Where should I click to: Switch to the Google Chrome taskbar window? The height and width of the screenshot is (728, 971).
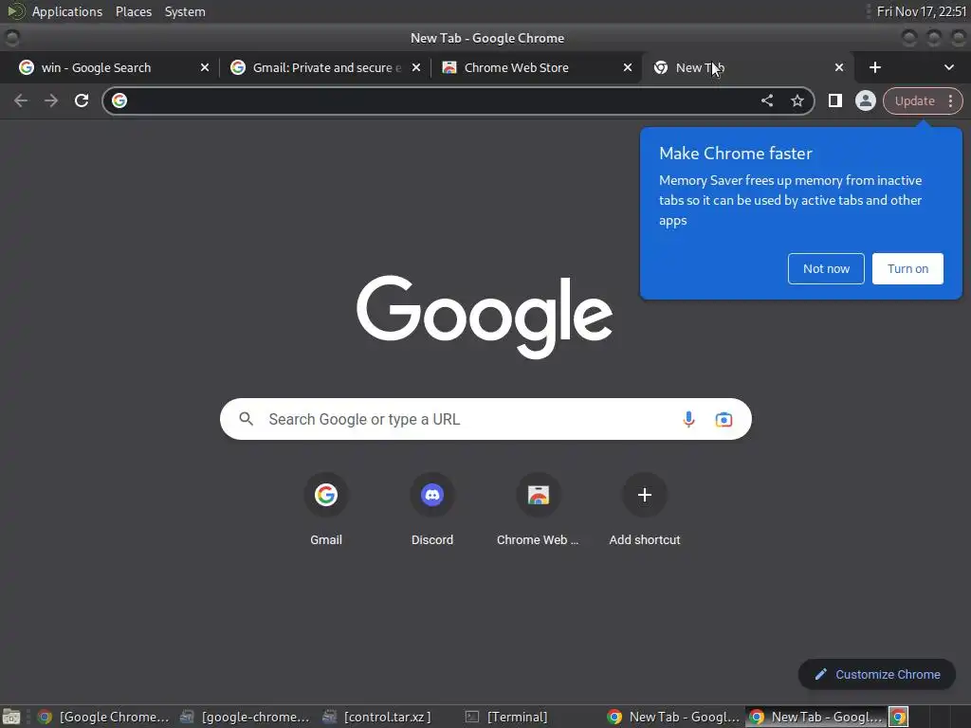click(x=103, y=717)
